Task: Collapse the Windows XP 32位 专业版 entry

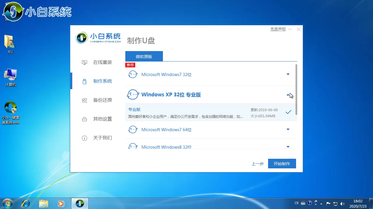Action: [x=288, y=95]
